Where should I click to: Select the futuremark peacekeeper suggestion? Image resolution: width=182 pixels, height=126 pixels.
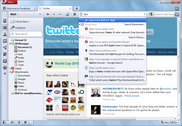click(113, 78)
